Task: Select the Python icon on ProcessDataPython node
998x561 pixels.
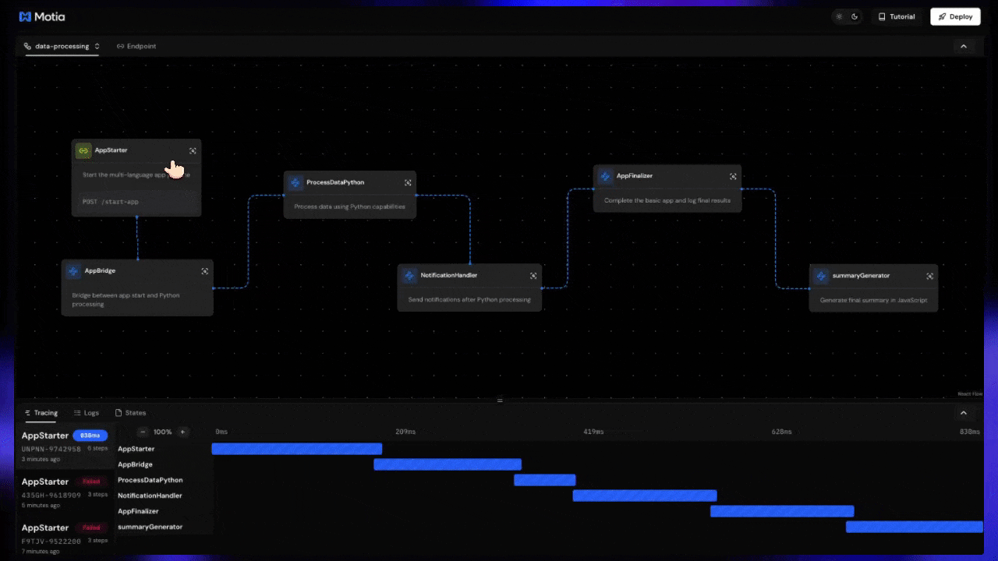Action: 295,182
